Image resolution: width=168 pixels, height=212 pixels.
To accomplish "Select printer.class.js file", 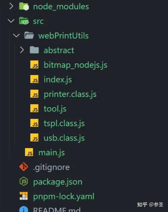I will (x=70, y=94).
